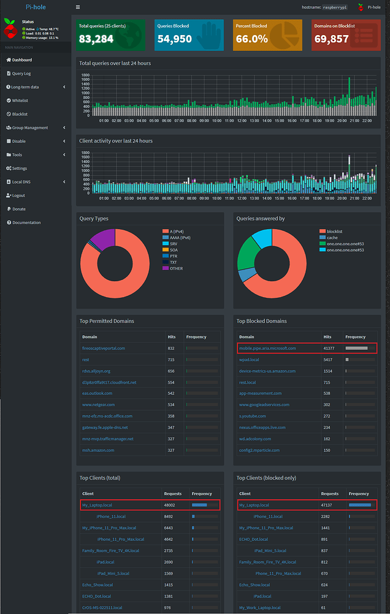The image size is (390, 614).
Task: Open Echo_Show.local in Top Clients (total)
Action: click(x=97, y=585)
